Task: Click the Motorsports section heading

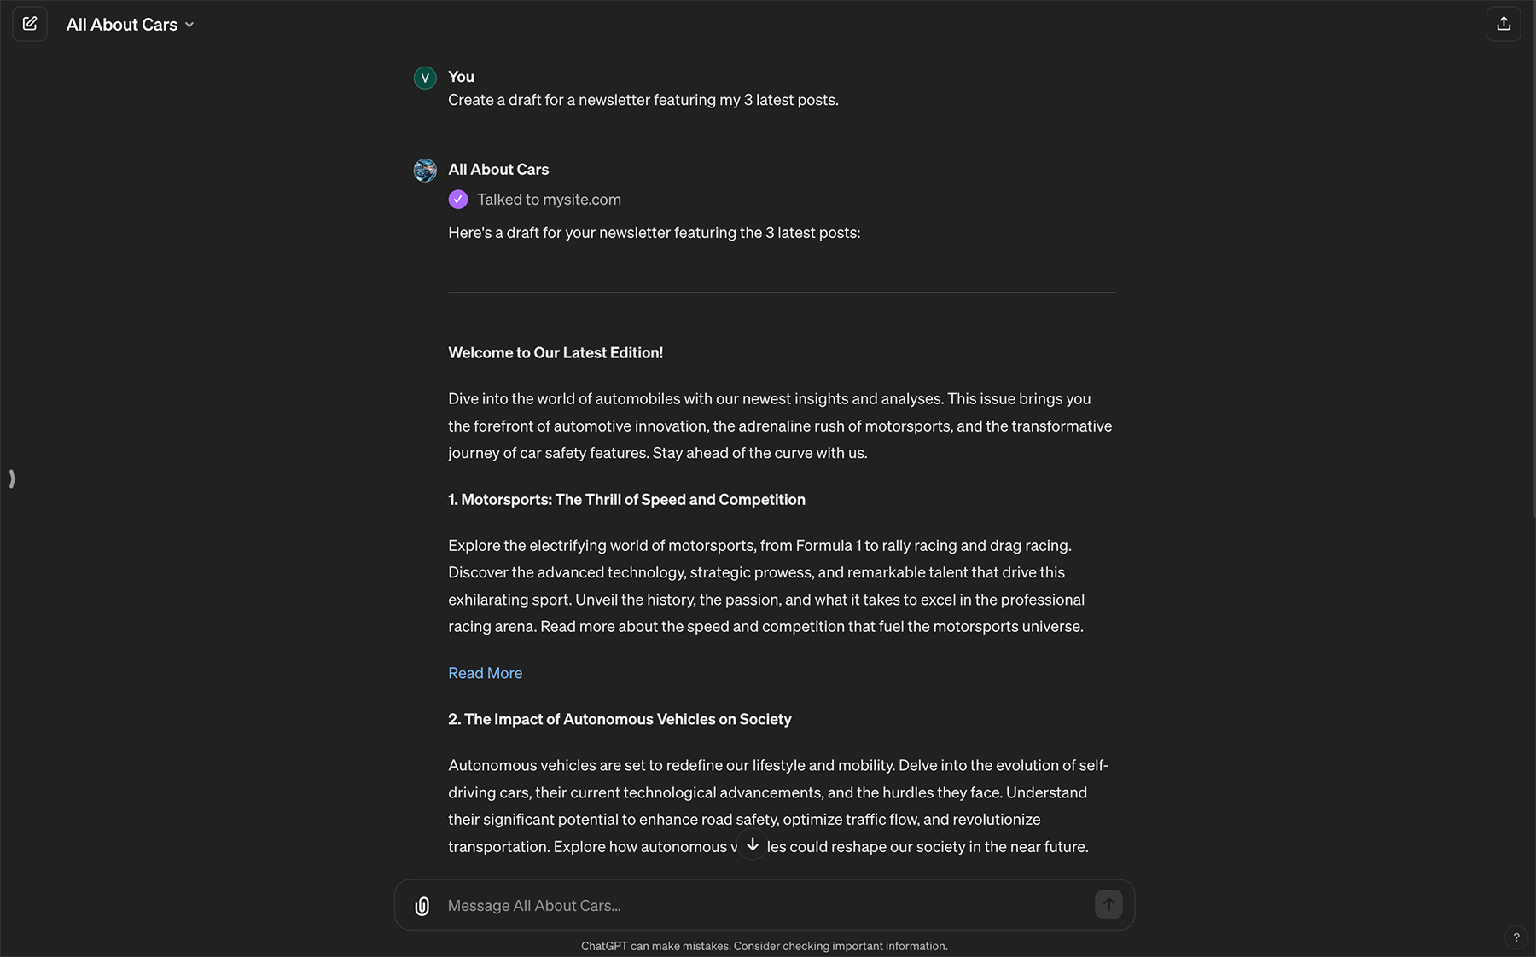Action: pos(626,500)
